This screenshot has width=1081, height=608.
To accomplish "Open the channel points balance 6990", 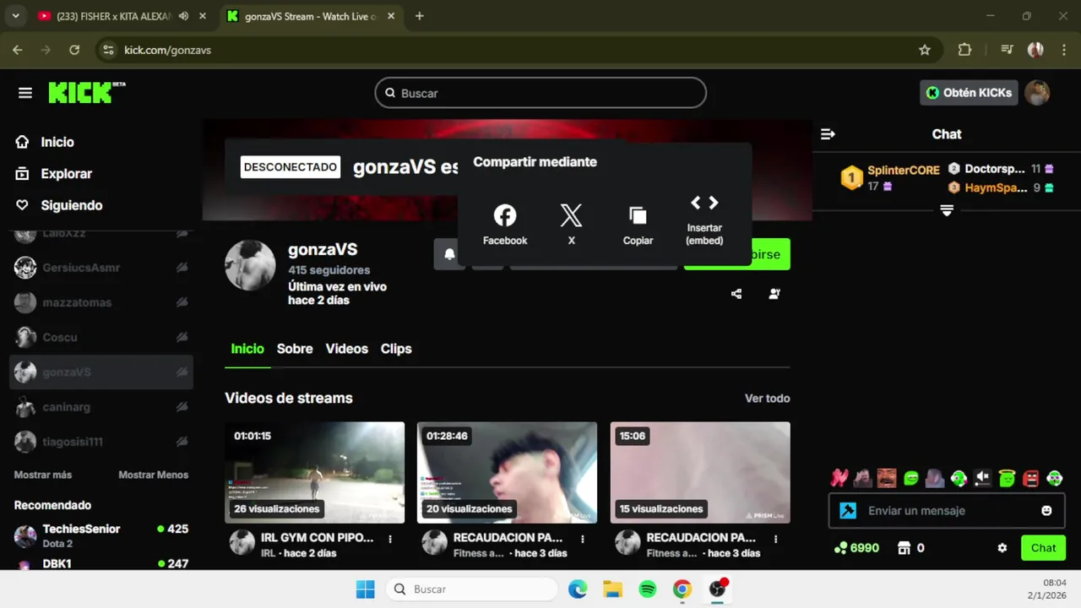I will 856,548.
